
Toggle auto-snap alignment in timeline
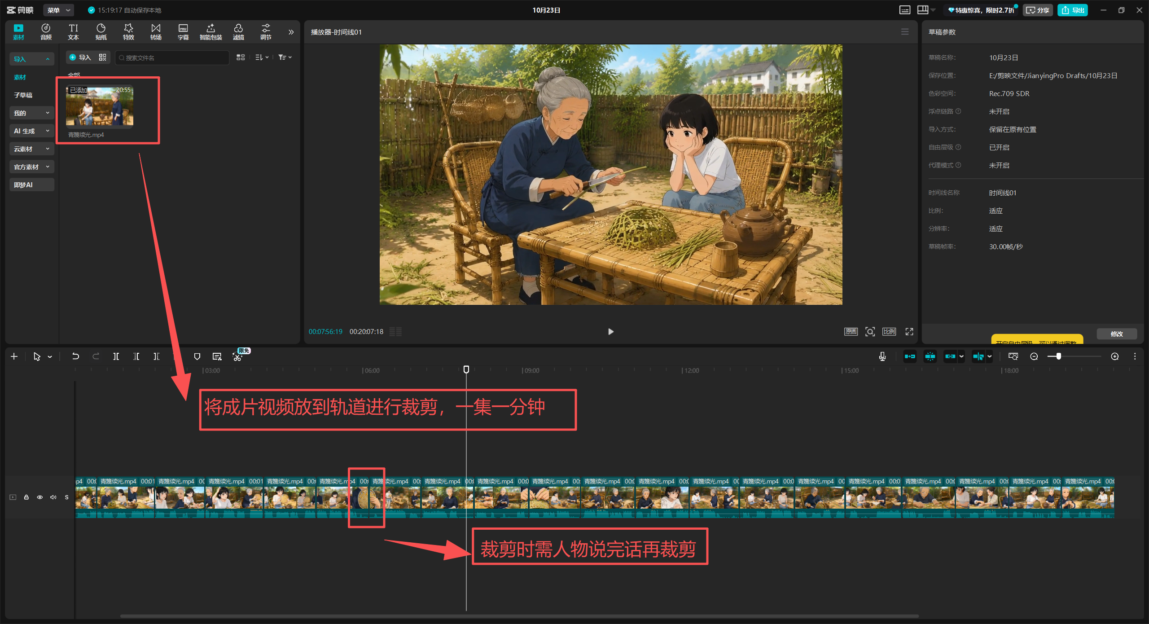point(930,356)
